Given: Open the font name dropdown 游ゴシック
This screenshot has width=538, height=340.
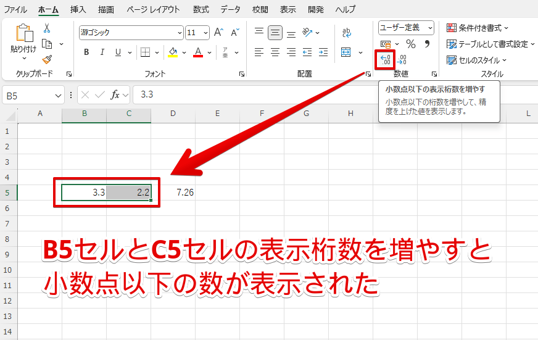Looking at the screenshot, I should (x=180, y=33).
